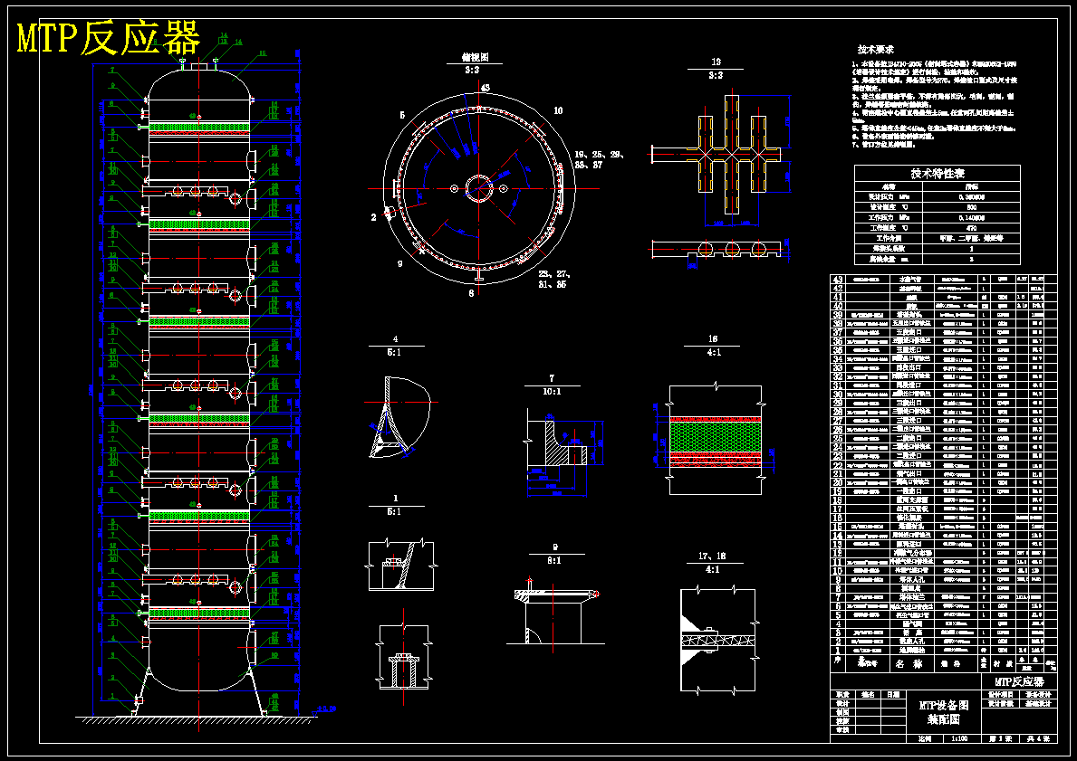Click the detail "1" label with scale 5:1
1077x761 pixels.
(396, 499)
